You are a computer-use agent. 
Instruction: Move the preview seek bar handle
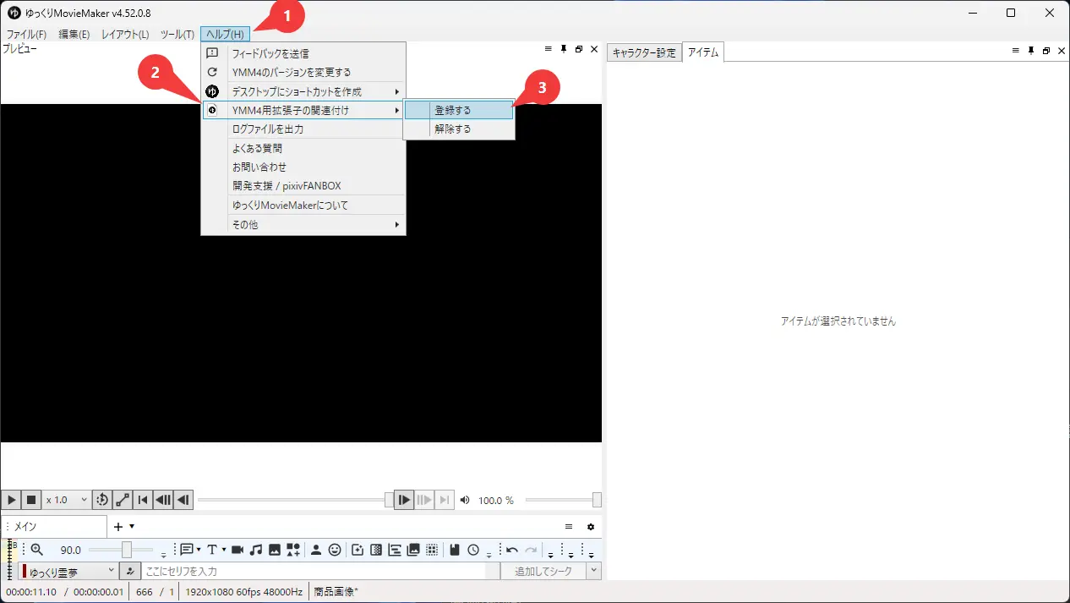(x=389, y=500)
